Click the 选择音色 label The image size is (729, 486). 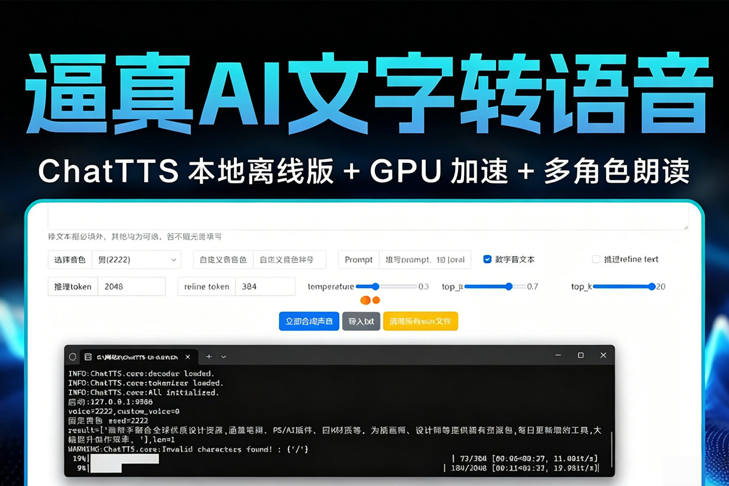click(x=70, y=259)
